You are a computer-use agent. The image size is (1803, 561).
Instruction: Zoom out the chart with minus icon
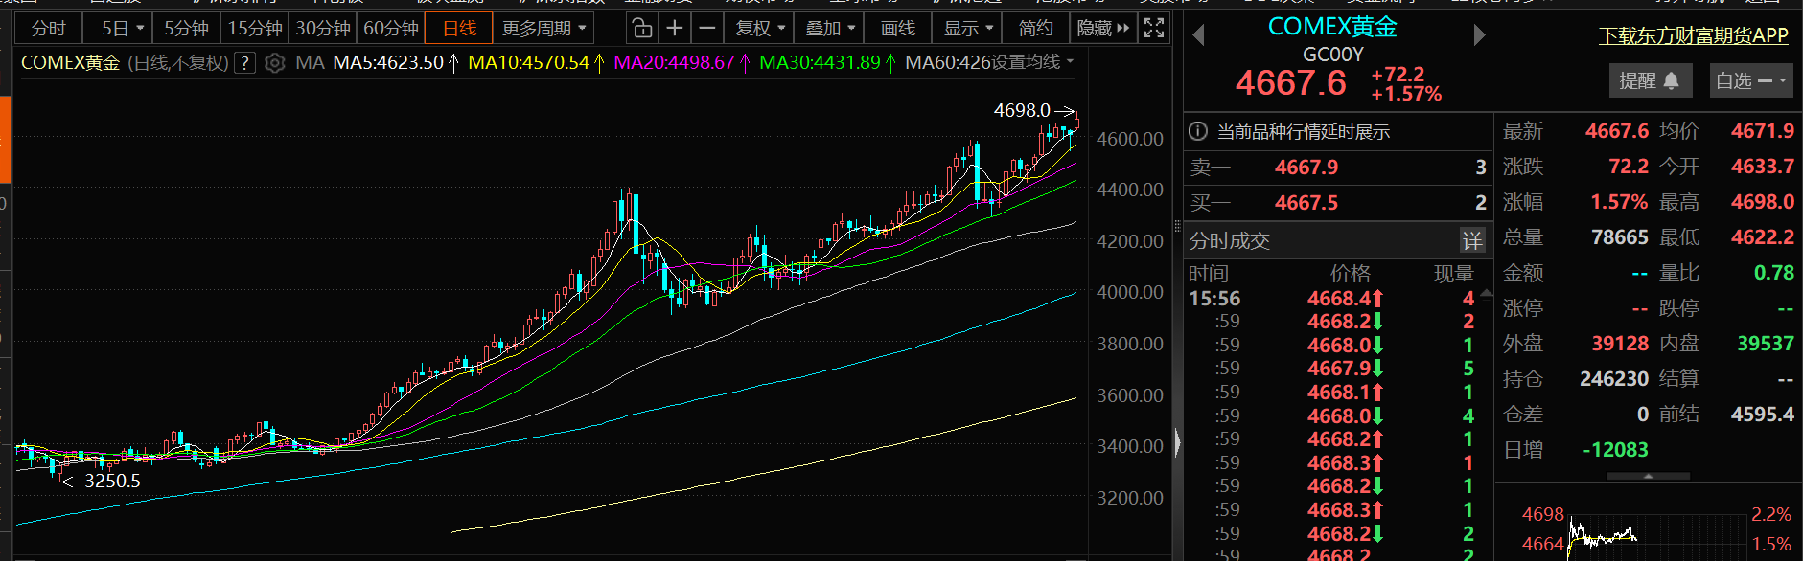point(707,29)
